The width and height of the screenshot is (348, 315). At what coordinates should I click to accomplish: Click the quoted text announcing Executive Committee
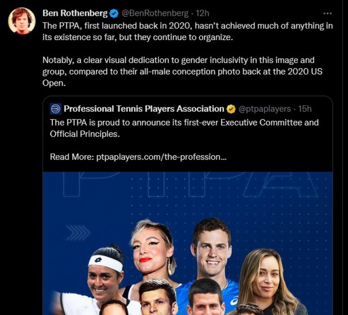click(x=184, y=128)
